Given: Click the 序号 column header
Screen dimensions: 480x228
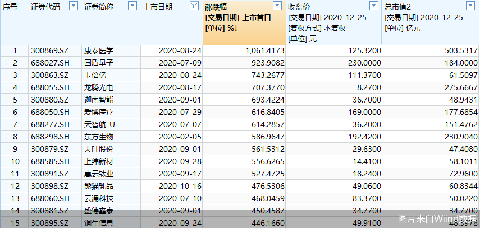Looking at the screenshot, I should pos(10,7).
